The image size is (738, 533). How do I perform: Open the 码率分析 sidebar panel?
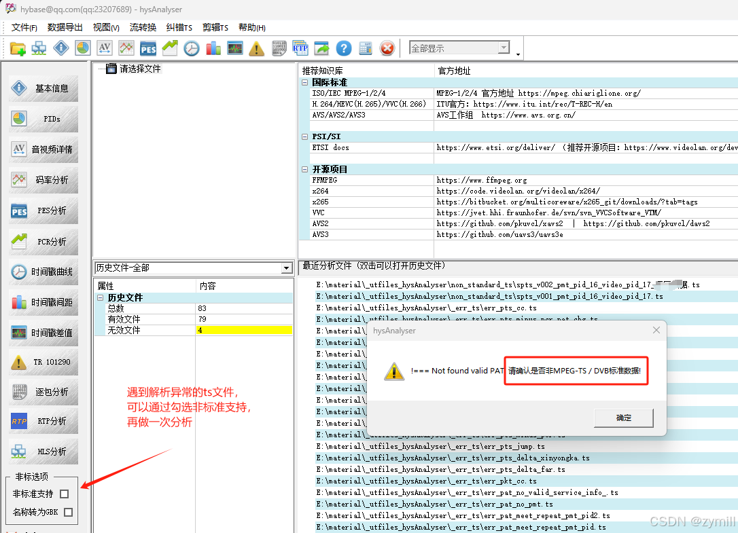coord(43,180)
